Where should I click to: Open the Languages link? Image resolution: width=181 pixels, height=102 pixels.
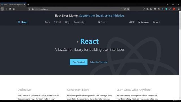coord(143,22)
